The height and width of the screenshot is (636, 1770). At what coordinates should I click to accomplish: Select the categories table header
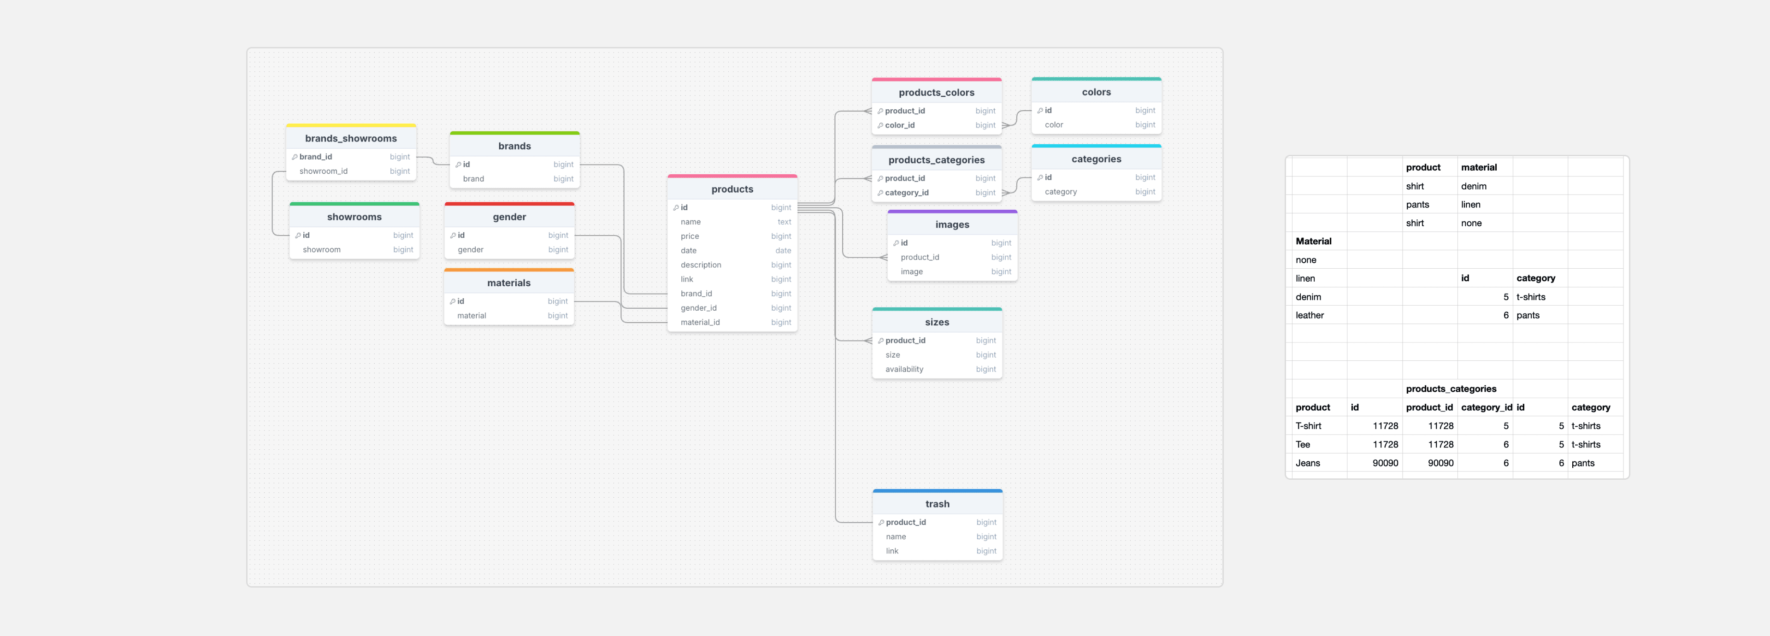pos(1097,159)
